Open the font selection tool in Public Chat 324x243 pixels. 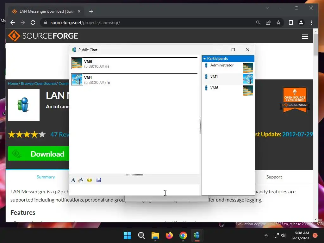73,180
